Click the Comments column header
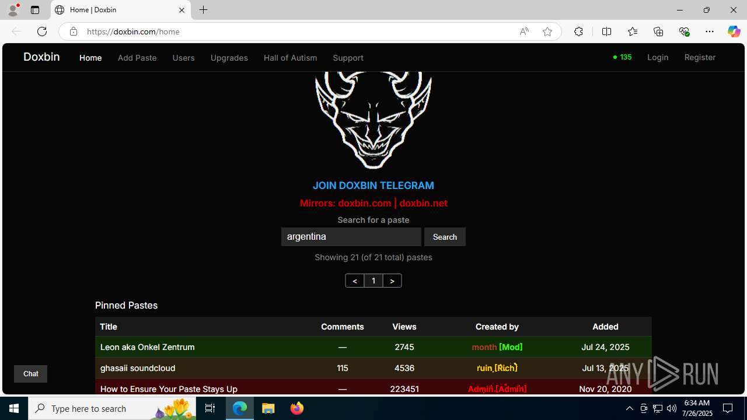 [343, 327]
